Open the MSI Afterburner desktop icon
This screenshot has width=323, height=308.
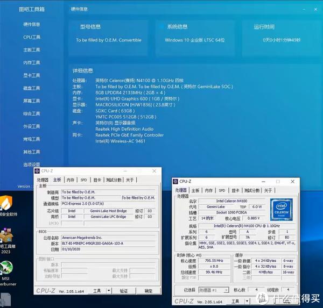tap(6, 273)
